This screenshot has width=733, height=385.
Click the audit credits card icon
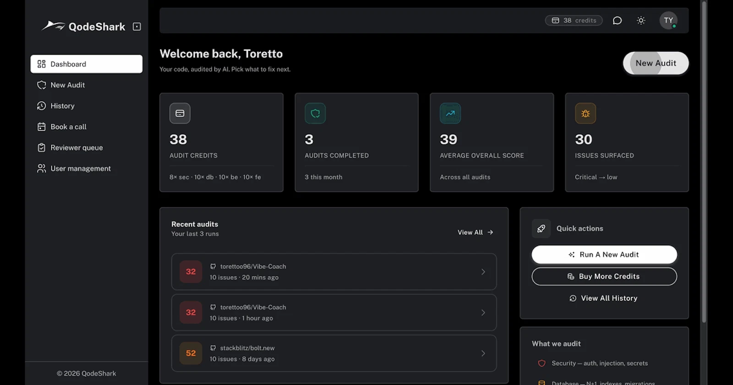[x=180, y=113]
